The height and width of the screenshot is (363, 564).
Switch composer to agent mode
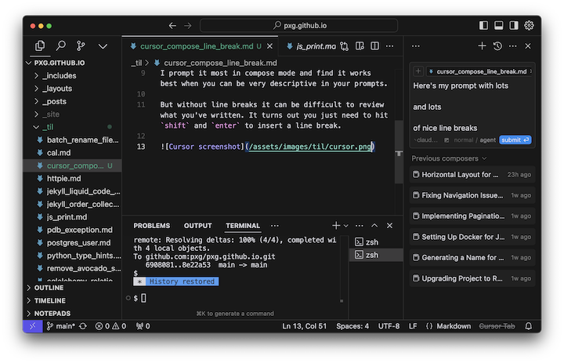coord(488,140)
